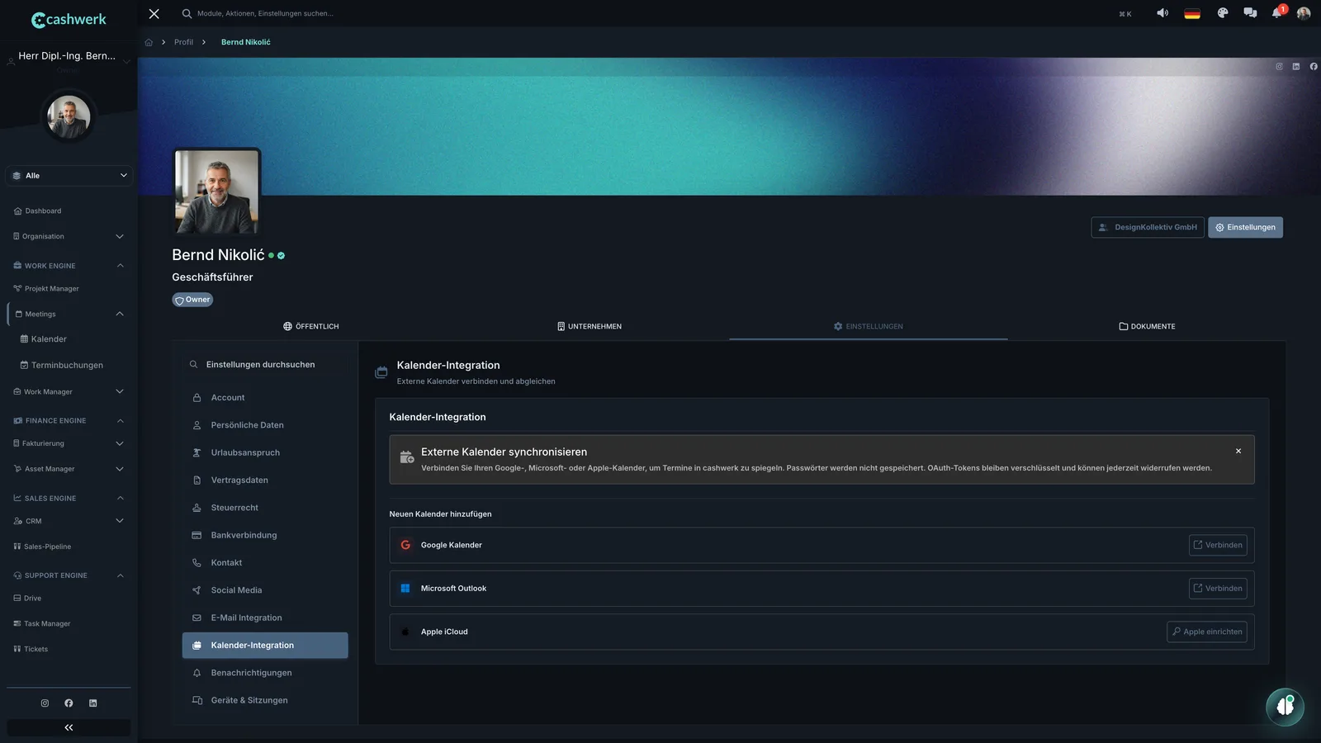Open Benachrichtigungen settings entry
The image size is (1321, 743).
click(x=265, y=673)
